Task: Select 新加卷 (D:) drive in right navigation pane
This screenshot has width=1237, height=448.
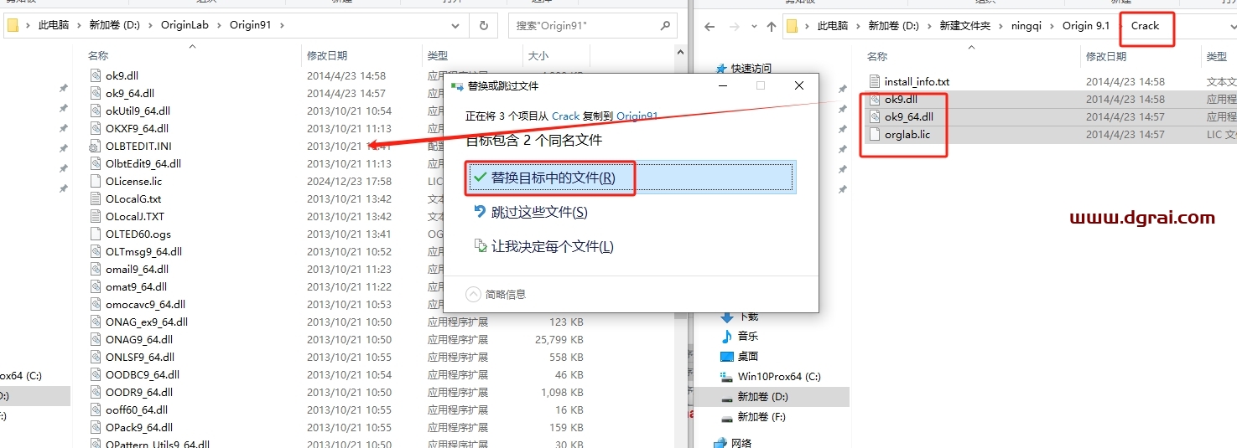Action: point(762,396)
